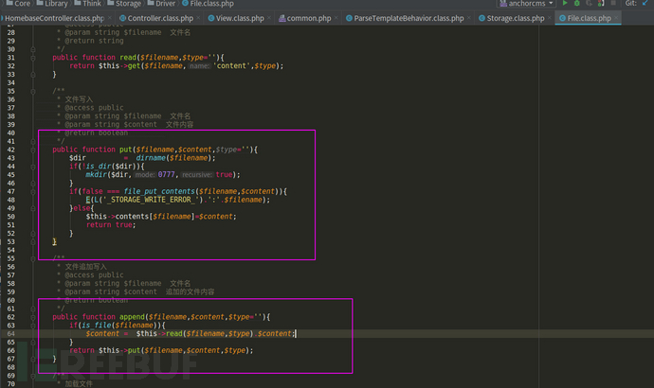Collapse the read function at line 31
The width and height of the screenshot is (654, 388).
click(x=33, y=58)
